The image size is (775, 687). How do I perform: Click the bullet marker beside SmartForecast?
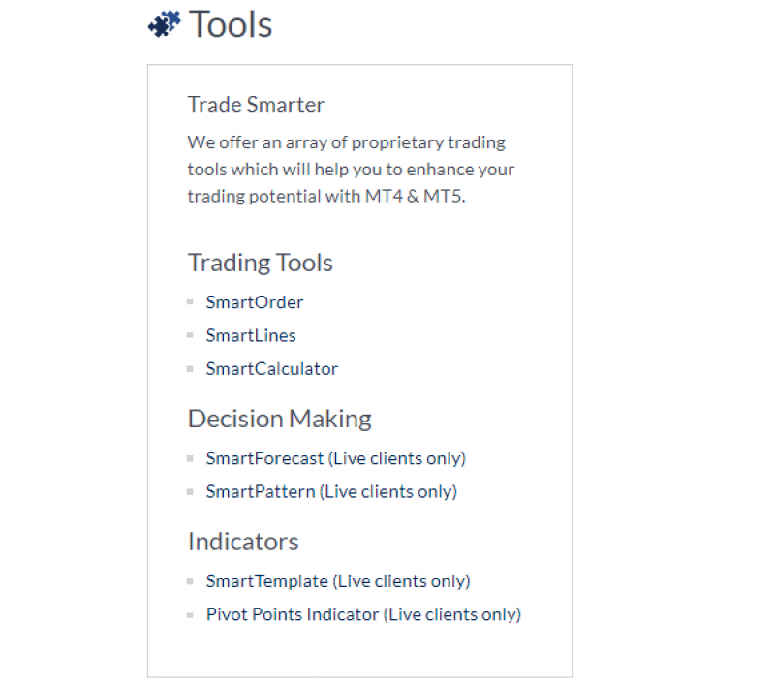point(190,458)
